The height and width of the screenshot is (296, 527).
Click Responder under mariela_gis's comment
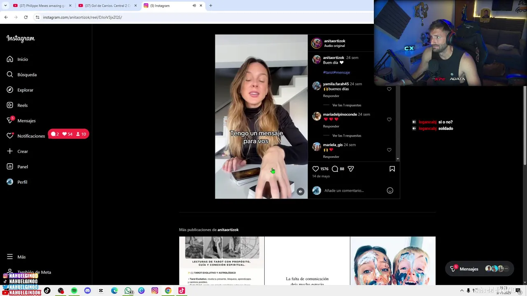[x=331, y=157]
